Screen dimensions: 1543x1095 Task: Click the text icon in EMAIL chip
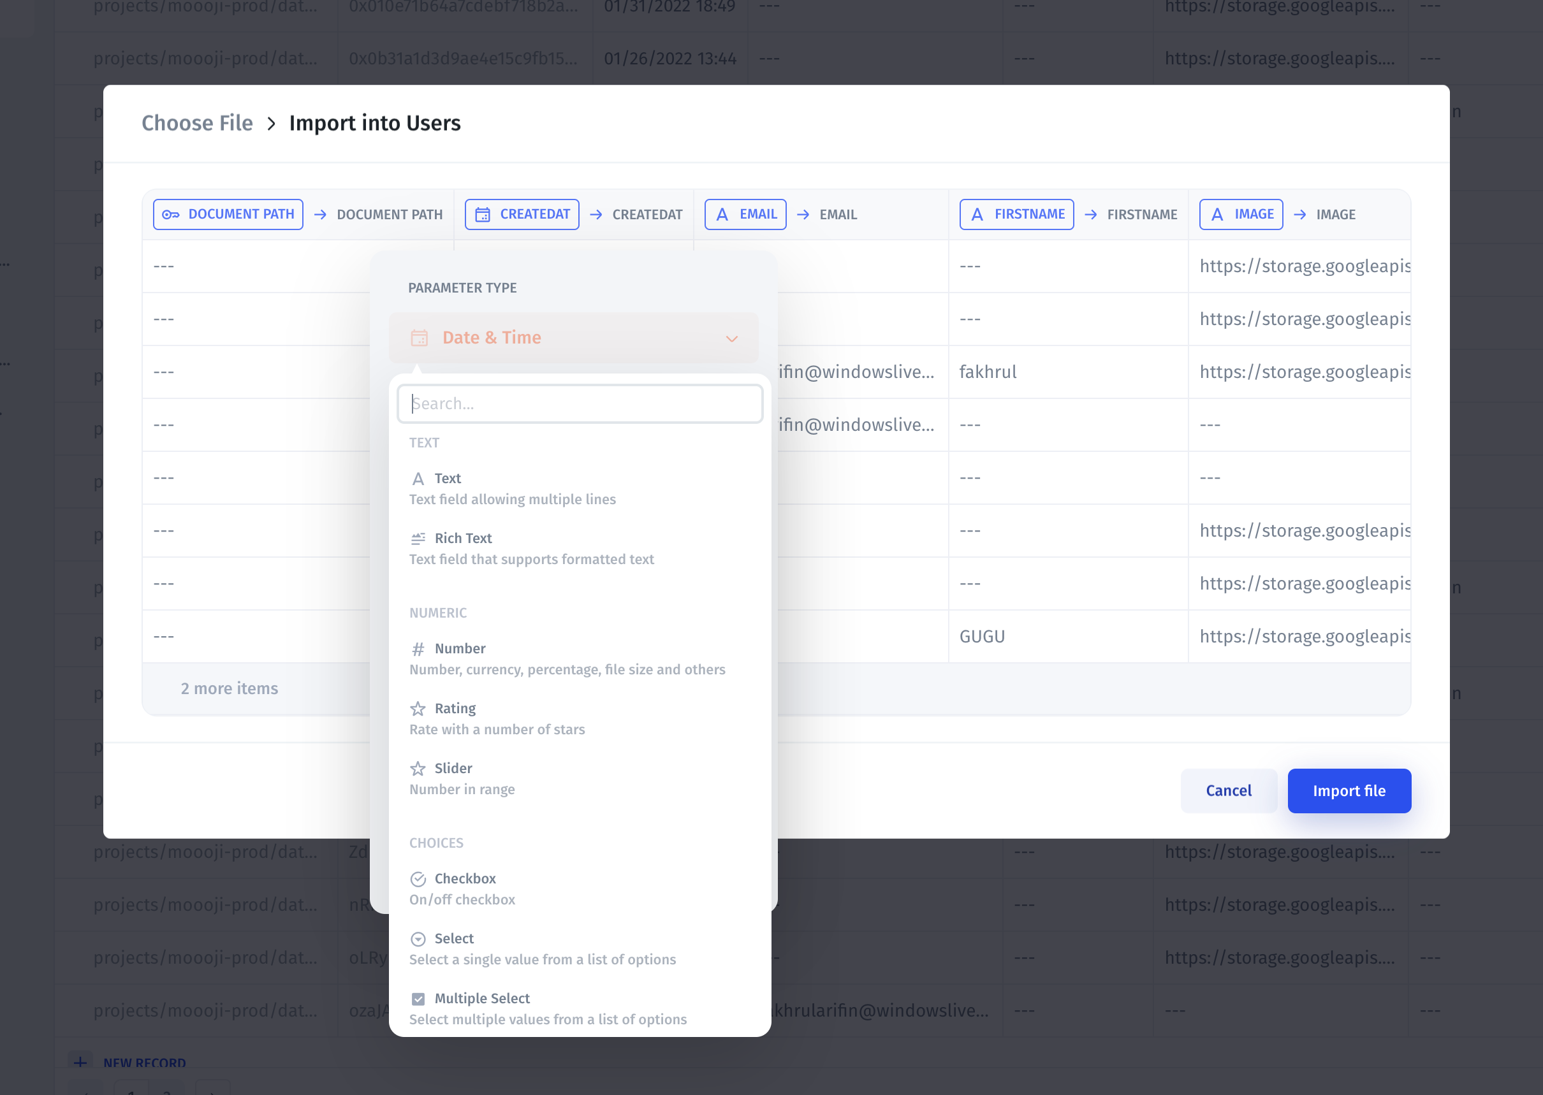(722, 214)
